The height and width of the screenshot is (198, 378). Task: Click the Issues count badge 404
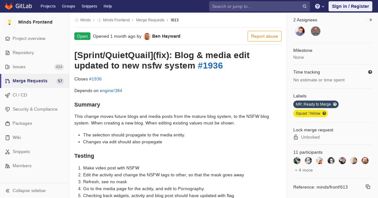coord(59,67)
